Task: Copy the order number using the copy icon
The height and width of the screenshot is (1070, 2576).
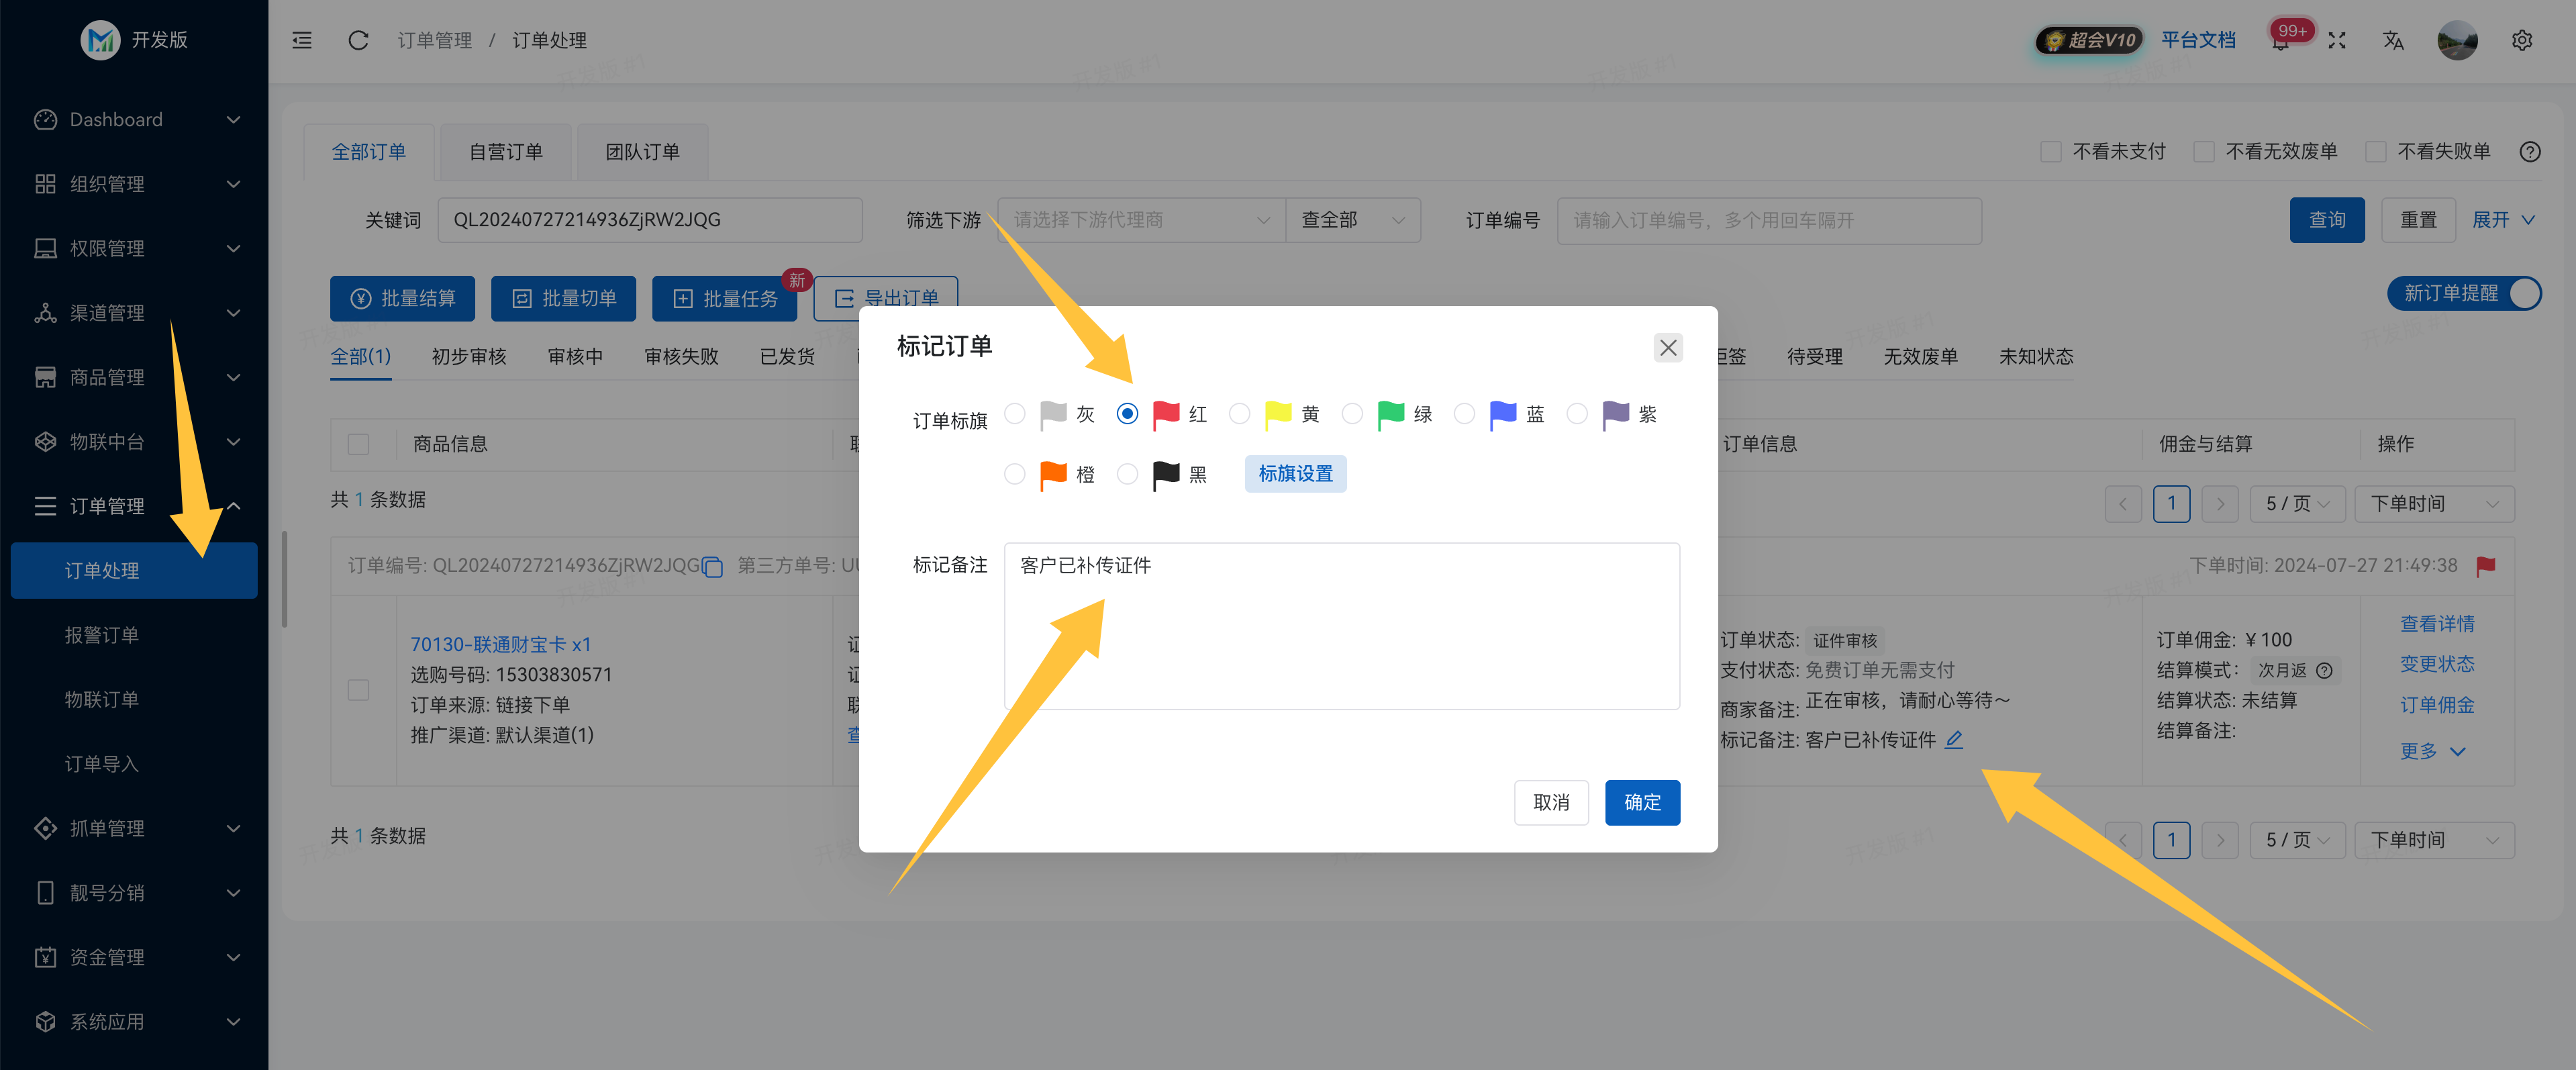Action: [x=712, y=566]
